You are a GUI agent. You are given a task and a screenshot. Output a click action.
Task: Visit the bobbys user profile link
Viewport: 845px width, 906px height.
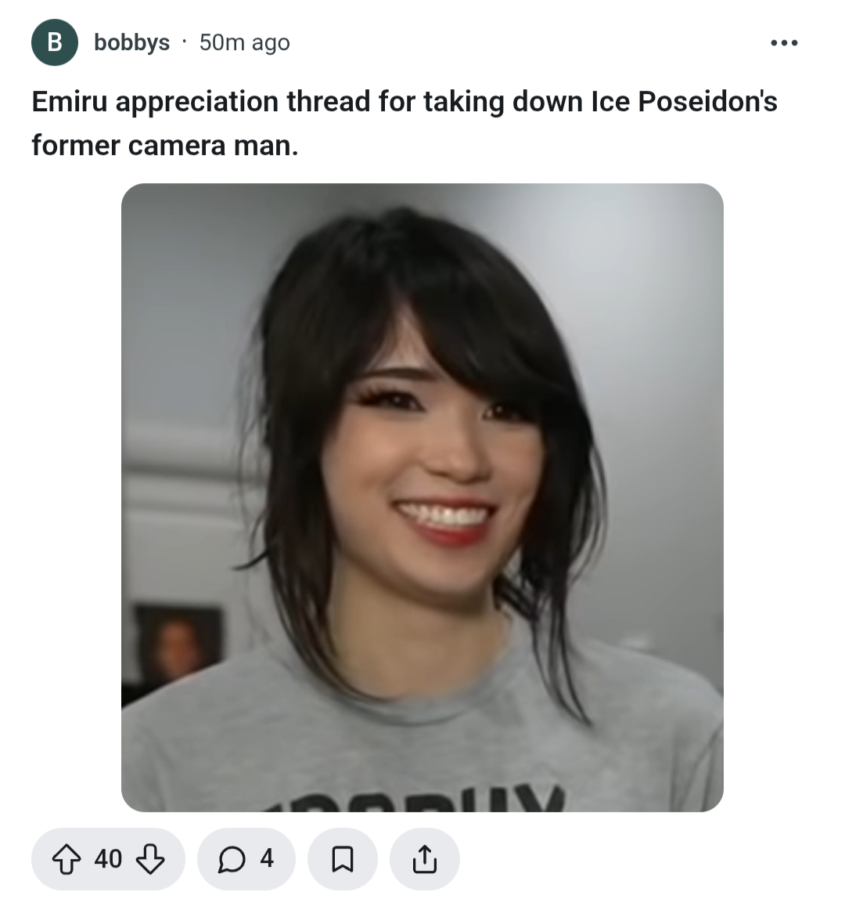[x=131, y=42]
